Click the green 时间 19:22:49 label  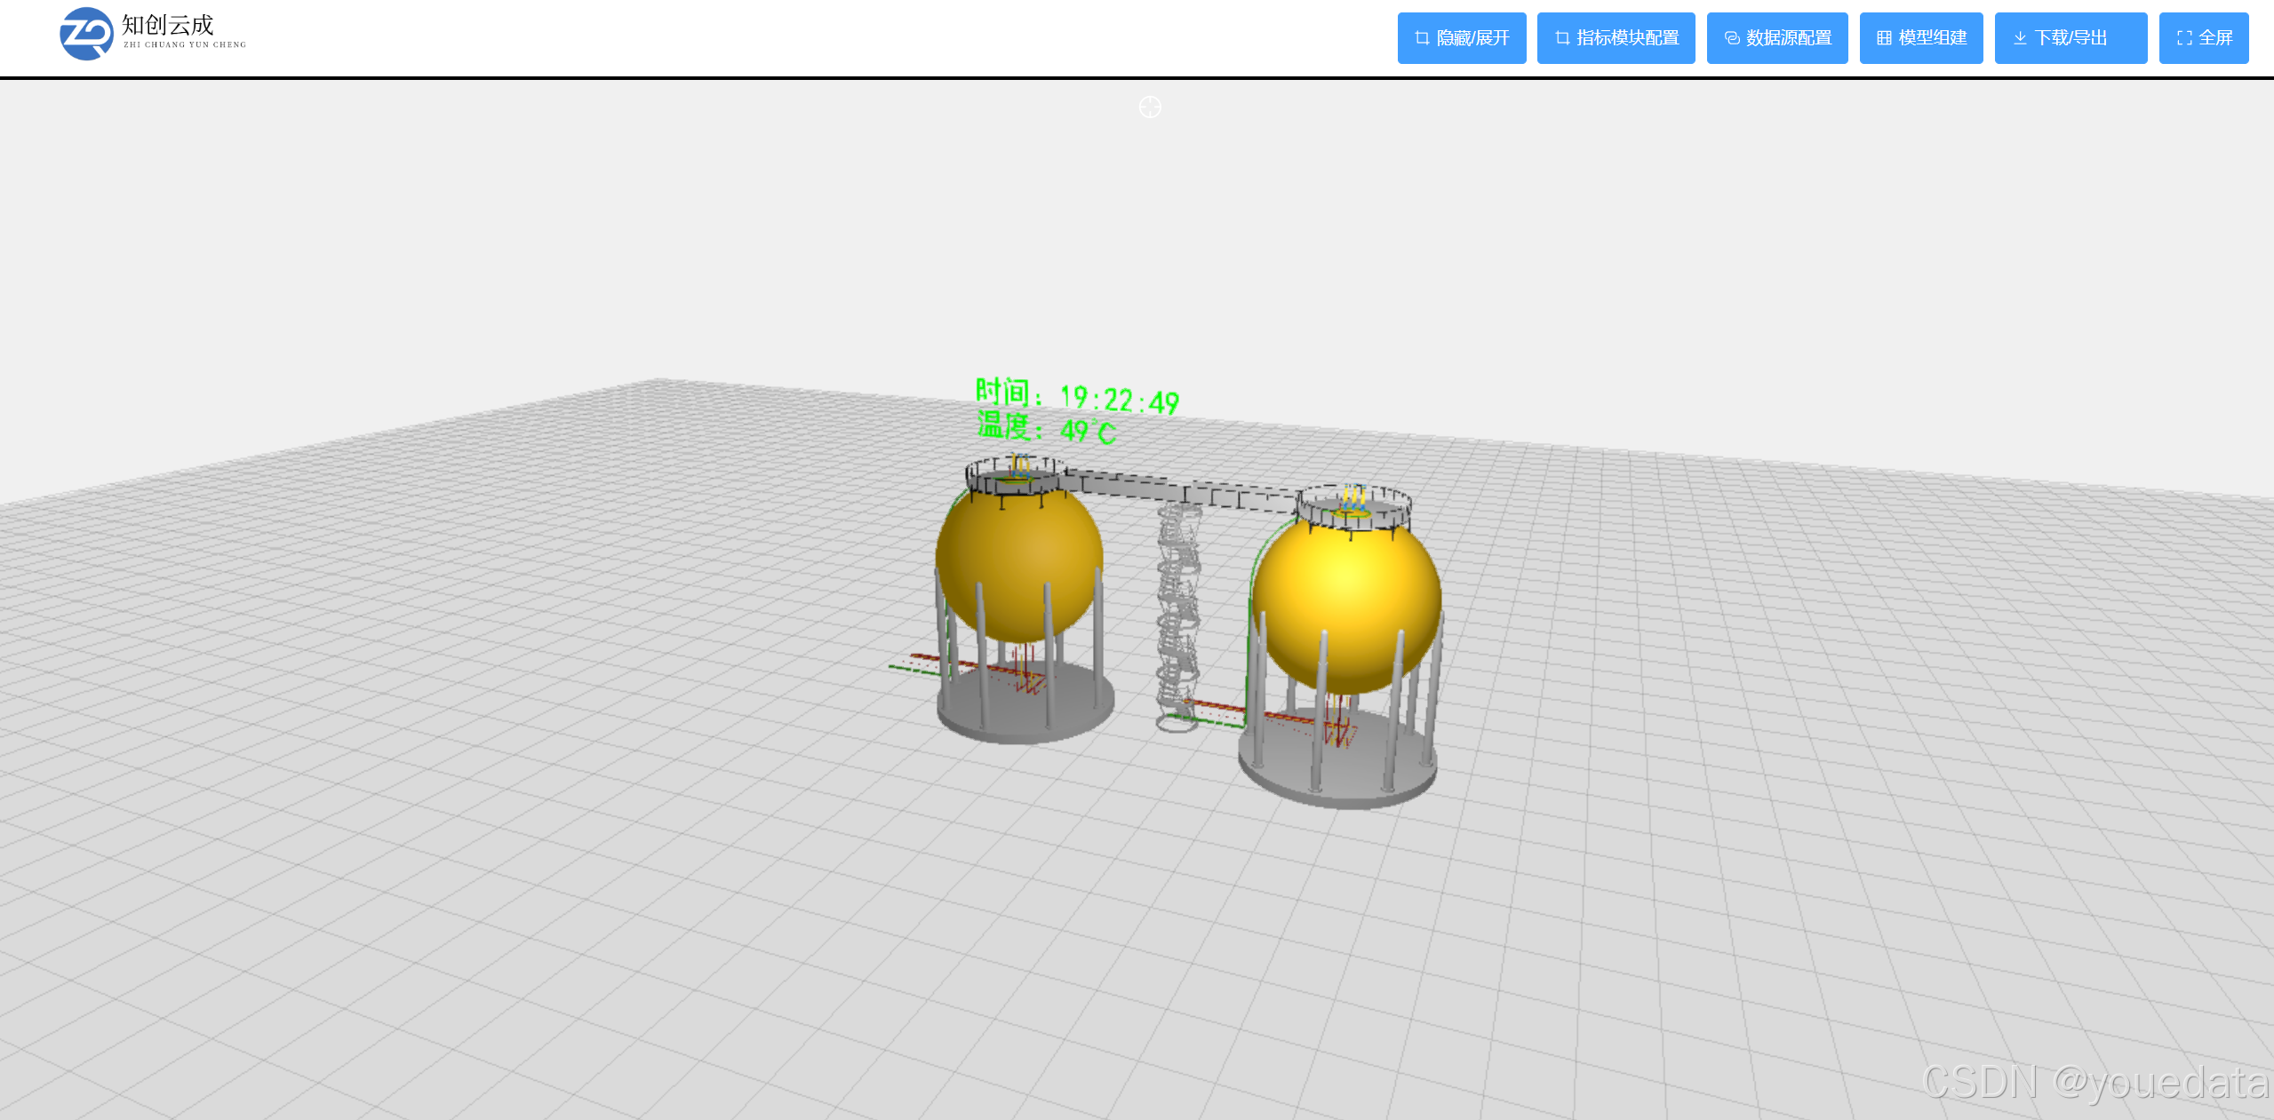pos(1077,396)
